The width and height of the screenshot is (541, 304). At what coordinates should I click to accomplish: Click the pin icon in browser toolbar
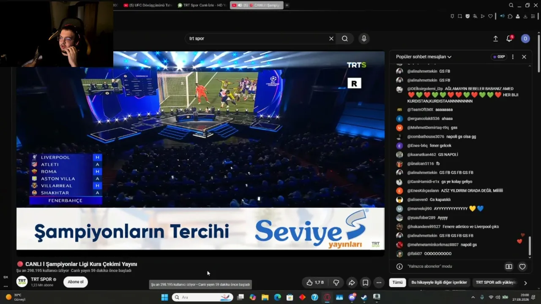[452, 16]
